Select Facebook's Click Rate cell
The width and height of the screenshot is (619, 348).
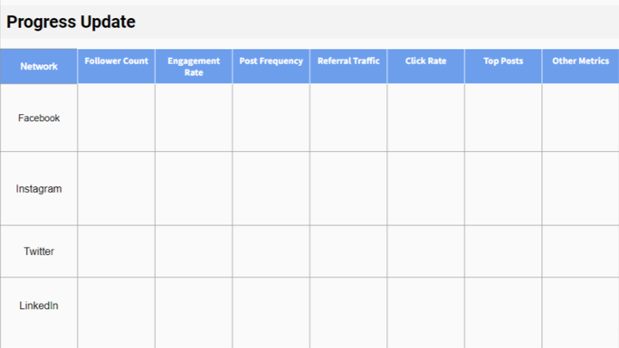(425, 118)
